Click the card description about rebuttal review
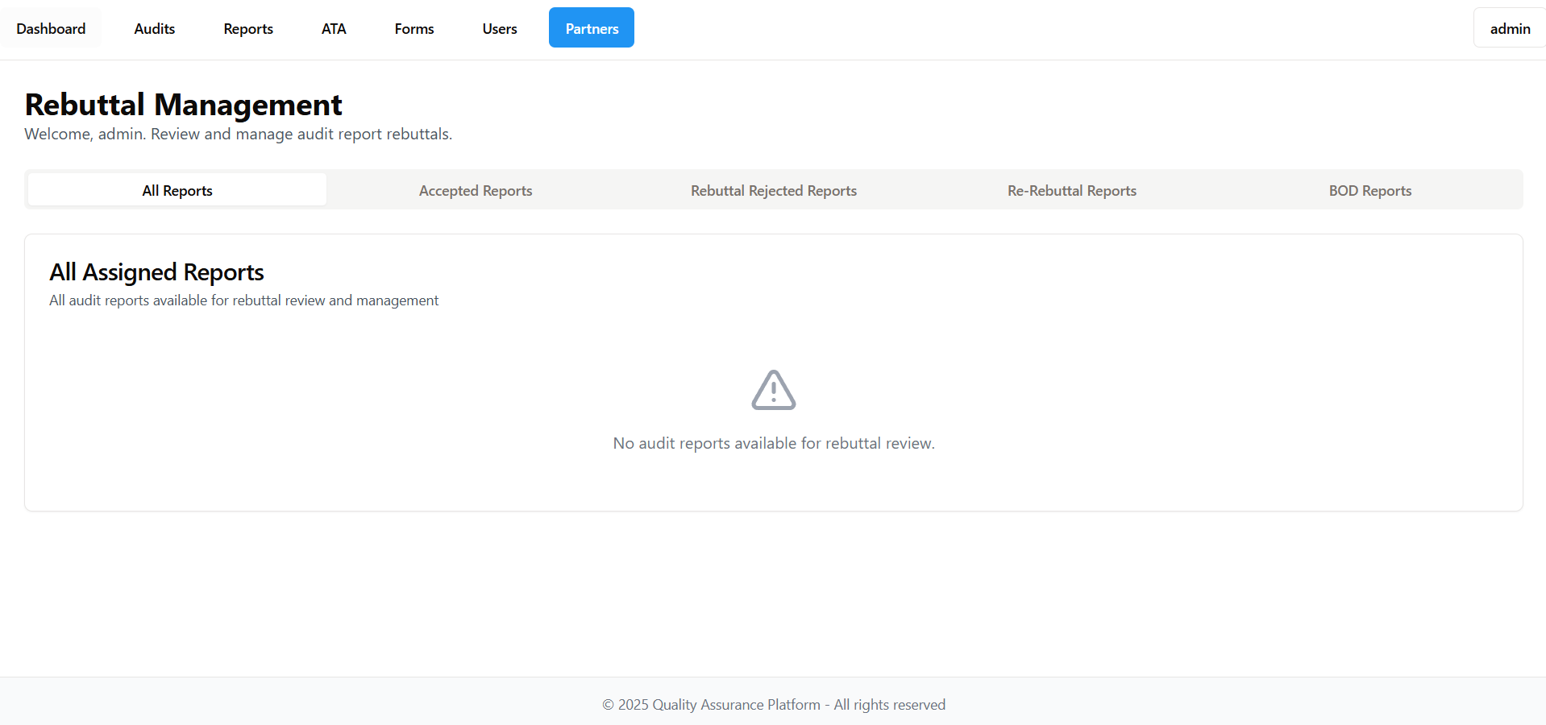1546x725 pixels. pos(243,300)
